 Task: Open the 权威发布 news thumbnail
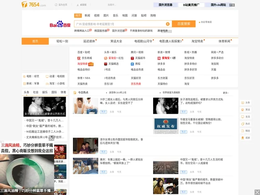pyautogui.click(x=166, y=126)
